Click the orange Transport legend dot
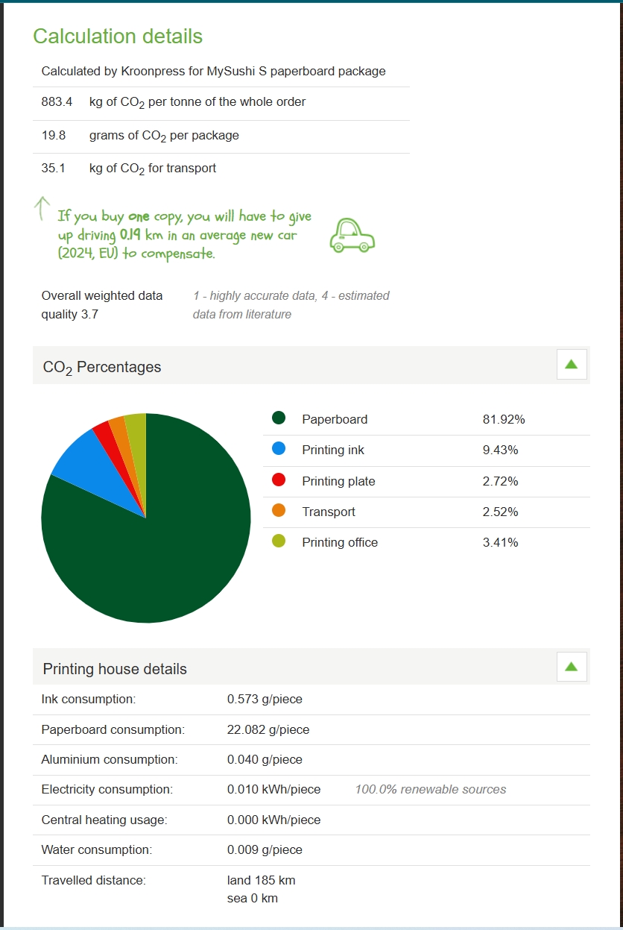The image size is (623, 930). coord(279,511)
